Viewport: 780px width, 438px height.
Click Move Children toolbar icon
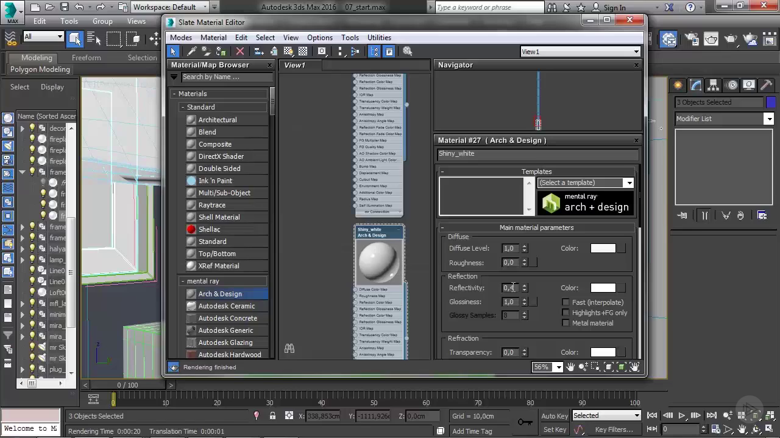(259, 52)
